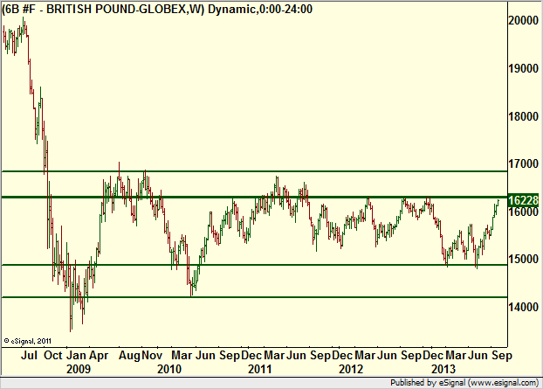Open the "Published by eSignal (www.esignal.com)" footer text
Image resolution: width=543 pixels, height=389 pixels.
coord(464,383)
